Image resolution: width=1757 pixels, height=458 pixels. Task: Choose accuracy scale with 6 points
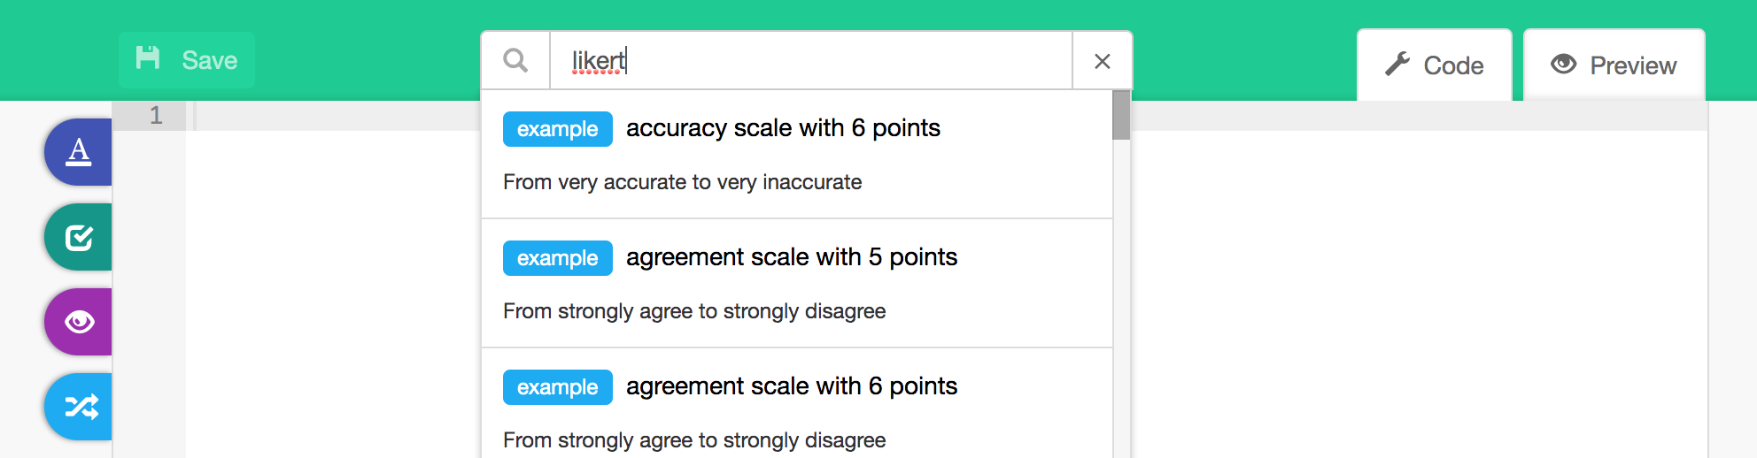[x=797, y=155]
